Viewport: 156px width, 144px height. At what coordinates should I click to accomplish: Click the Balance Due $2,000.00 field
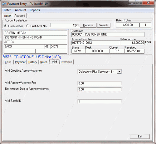coord(132,43)
